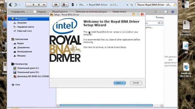Screen dimensions: 195x109
Task: Select the Новый текстовый desktop file
Action: click(x=186, y=28)
